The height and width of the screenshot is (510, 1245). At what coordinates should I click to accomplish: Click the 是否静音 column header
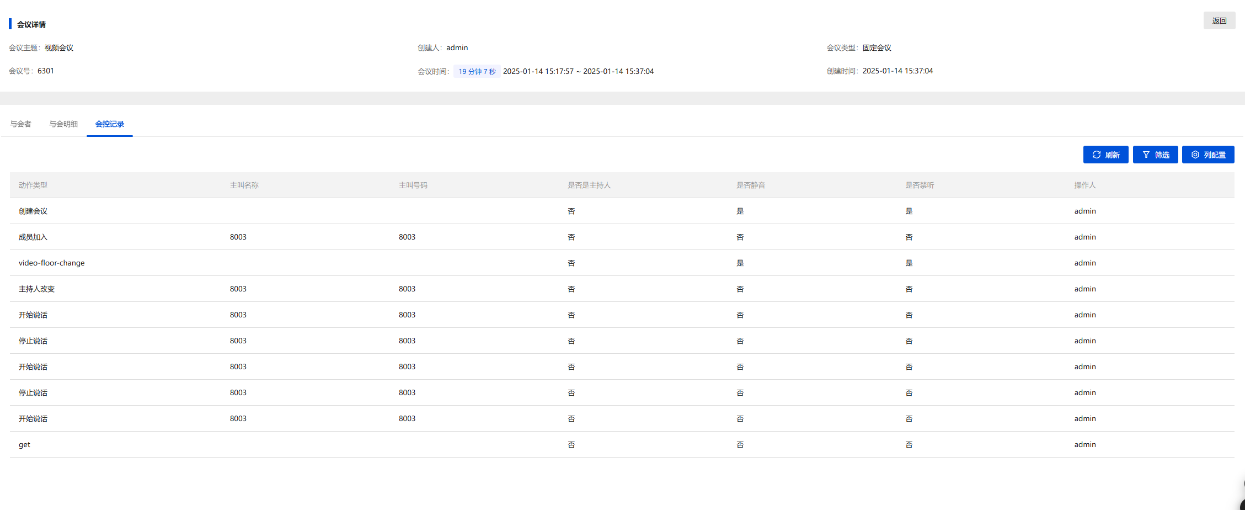[x=751, y=185]
